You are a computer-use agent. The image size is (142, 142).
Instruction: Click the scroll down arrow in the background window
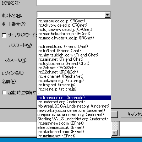coord(115,133)
